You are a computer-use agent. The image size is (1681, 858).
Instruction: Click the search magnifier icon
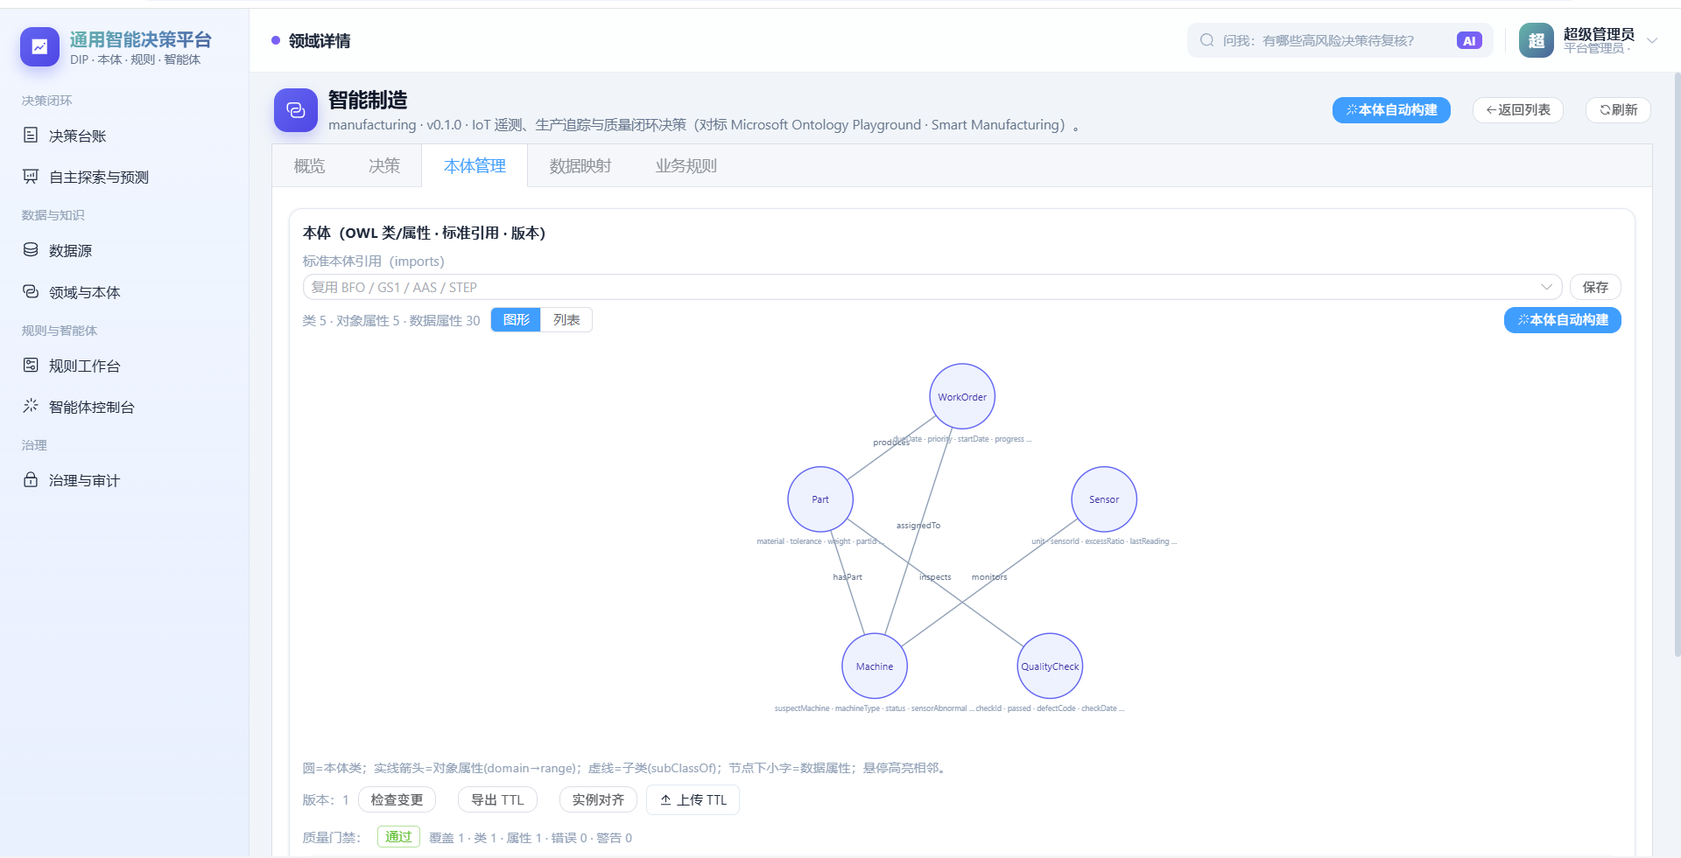coord(1206,40)
